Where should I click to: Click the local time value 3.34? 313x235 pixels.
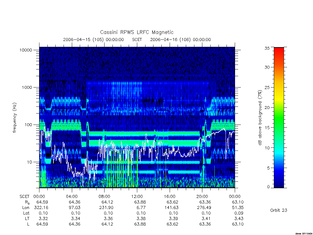point(76,218)
